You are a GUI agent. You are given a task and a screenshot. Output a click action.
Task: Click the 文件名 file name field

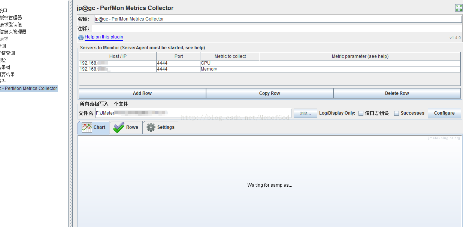[x=193, y=113]
